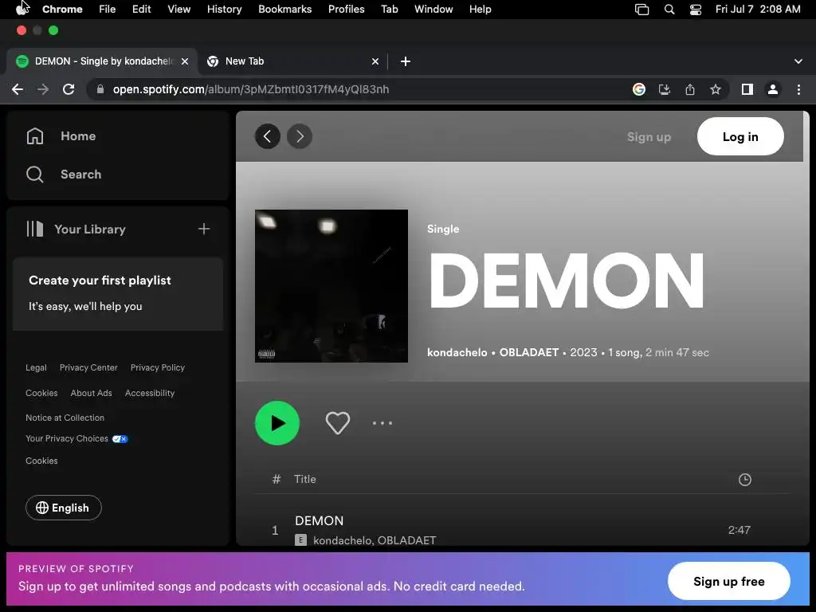Open Home in the Spotify sidebar
This screenshot has height=612, width=816.
click(x=61, y=136)
